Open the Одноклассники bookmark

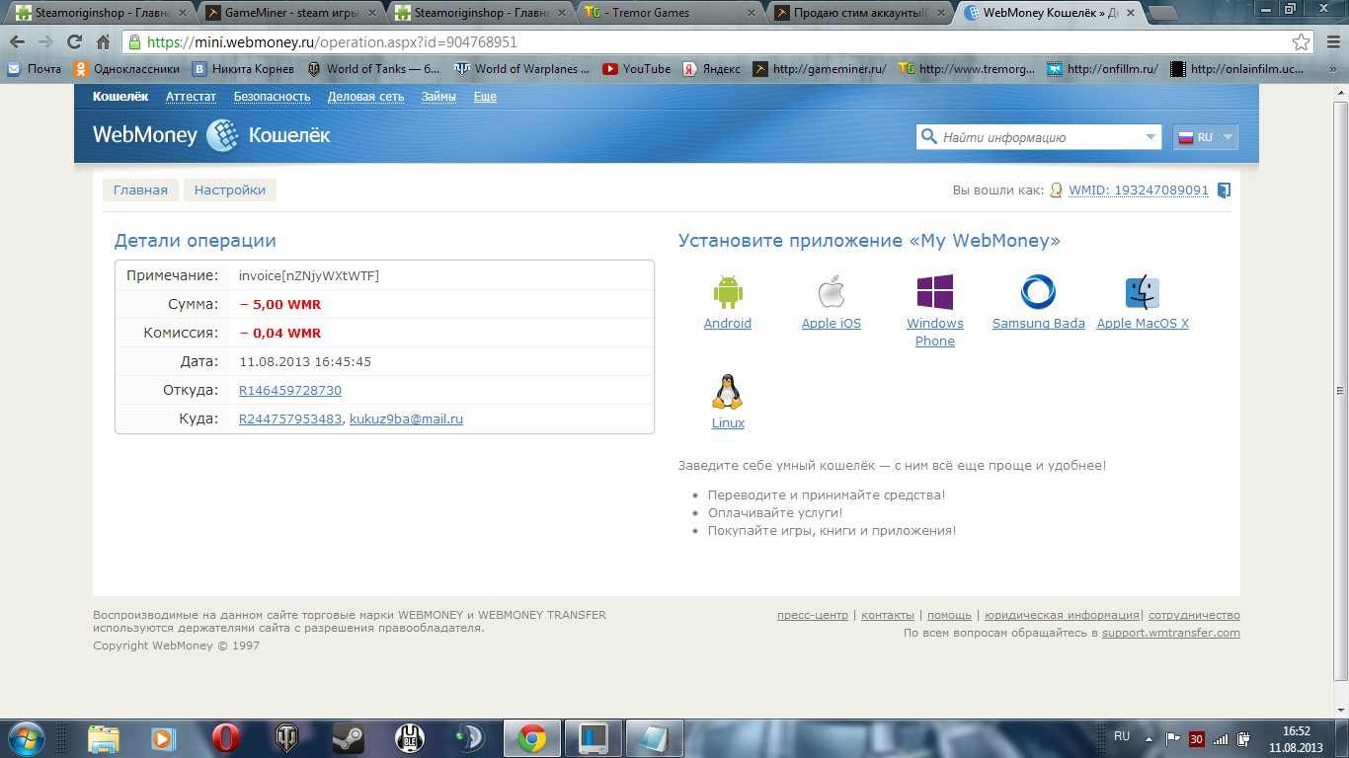tap(126, 69)
